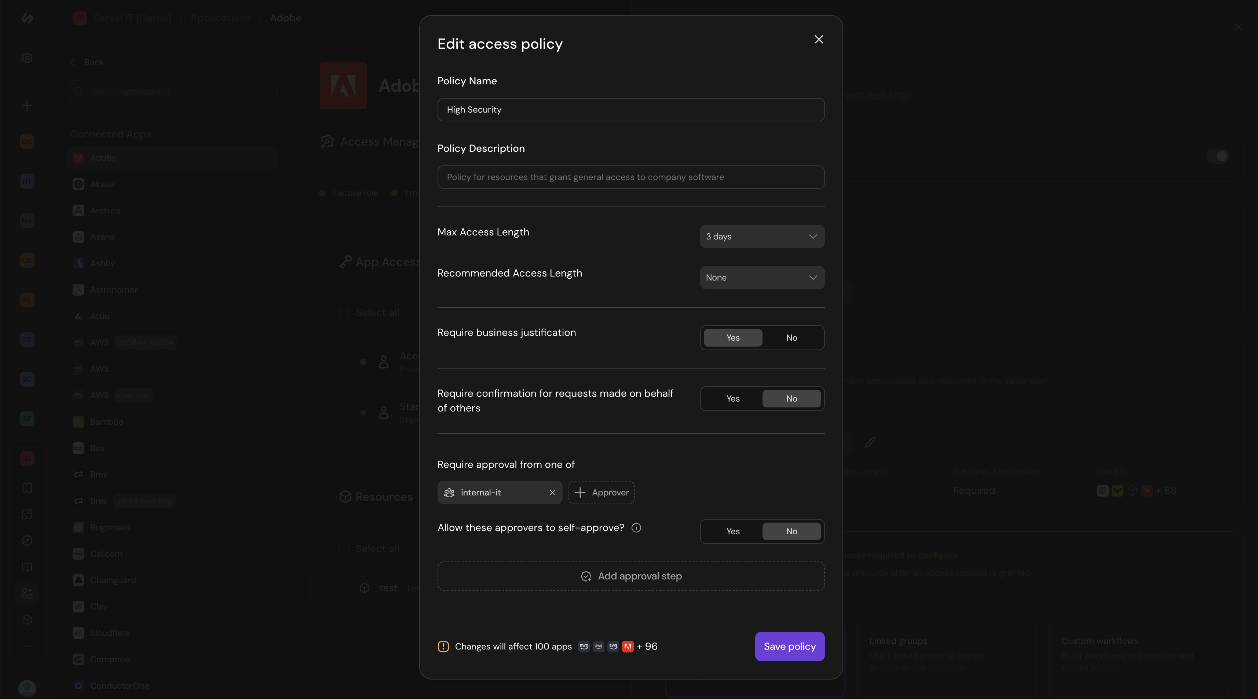1258x699 pixels.
Task: Open the info tooltip beside self-approve question
Action: tap(636, 527)
